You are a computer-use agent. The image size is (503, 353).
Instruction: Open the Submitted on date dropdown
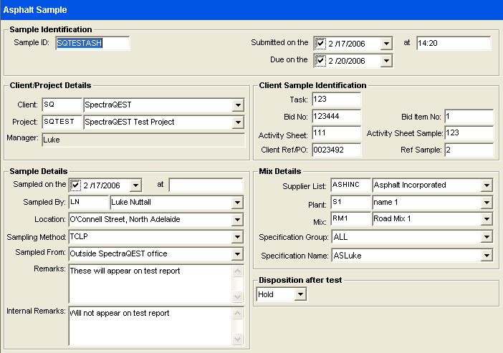(x=386, y=44)
